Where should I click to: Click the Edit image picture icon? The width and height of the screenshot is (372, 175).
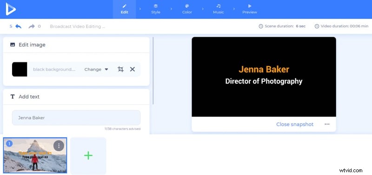(x=13, y=45)
